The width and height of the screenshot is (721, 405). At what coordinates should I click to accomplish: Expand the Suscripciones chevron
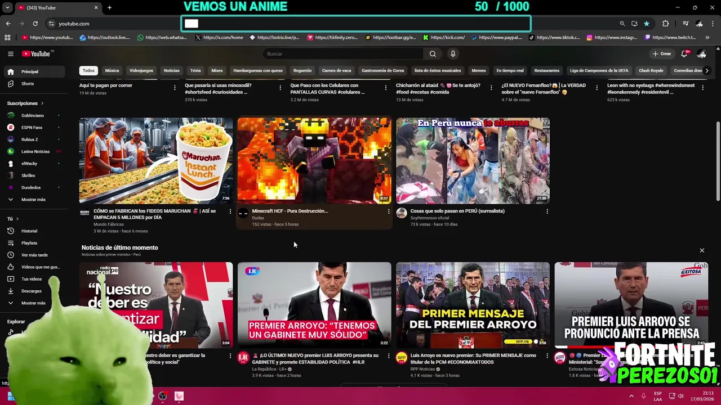42,103
